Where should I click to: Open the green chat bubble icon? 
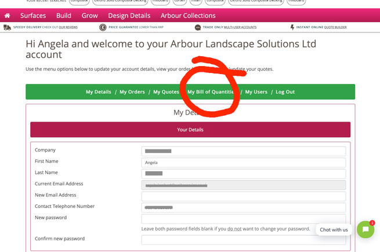pyautogui.click(x=365, y=229)
